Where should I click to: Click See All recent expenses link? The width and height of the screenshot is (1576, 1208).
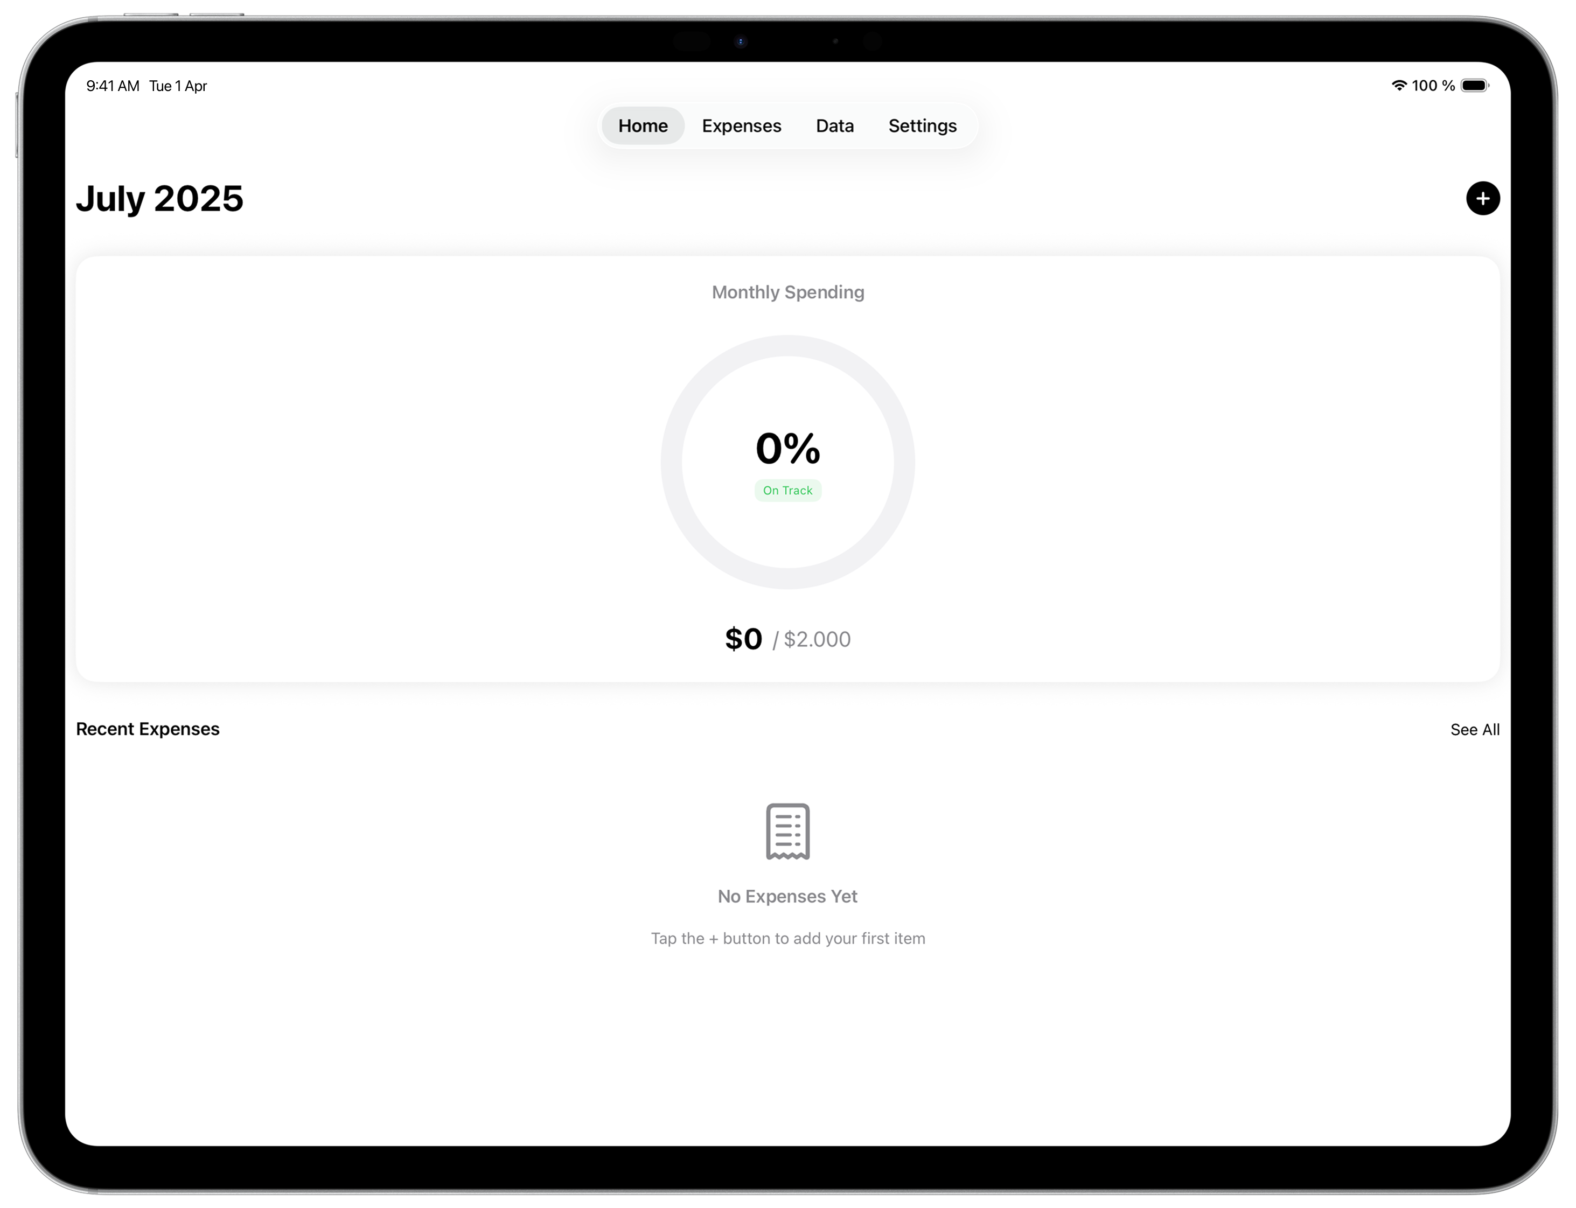(x=1475, y=730)
